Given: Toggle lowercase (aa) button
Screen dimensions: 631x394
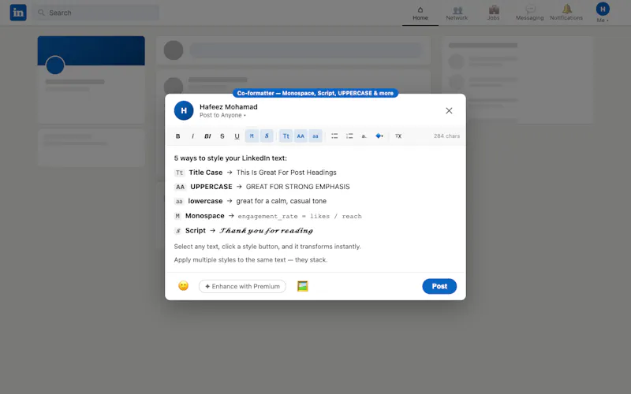Looking at the screenshot, I should coord(315,136).
